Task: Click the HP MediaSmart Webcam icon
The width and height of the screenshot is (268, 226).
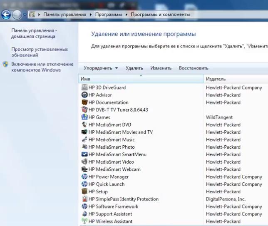Action: [84, 169]
